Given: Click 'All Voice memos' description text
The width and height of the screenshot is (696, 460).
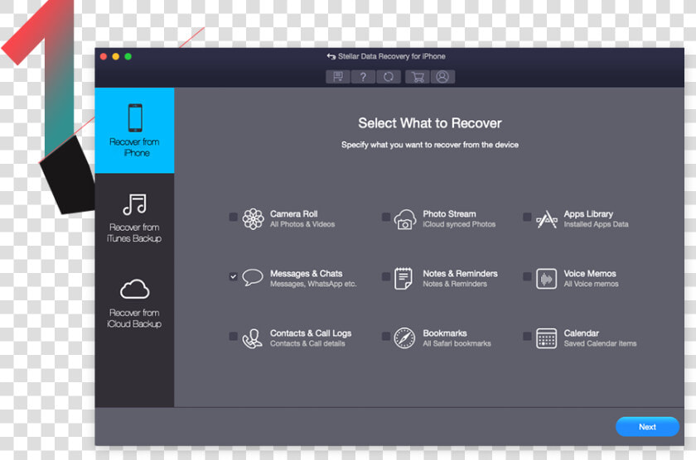Looking at the screenshot, I should coord(592,284).
